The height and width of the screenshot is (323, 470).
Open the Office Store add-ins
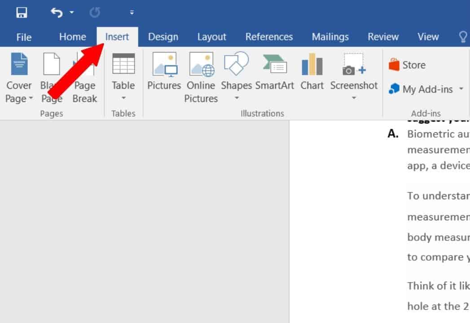point(407,65)
